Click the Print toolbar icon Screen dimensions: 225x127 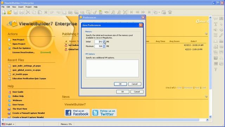click(21, 12)
